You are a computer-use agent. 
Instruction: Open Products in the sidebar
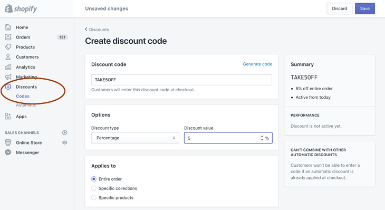25,47
